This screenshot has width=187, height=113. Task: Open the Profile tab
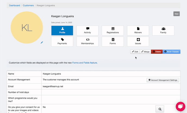tap(62, 30)
